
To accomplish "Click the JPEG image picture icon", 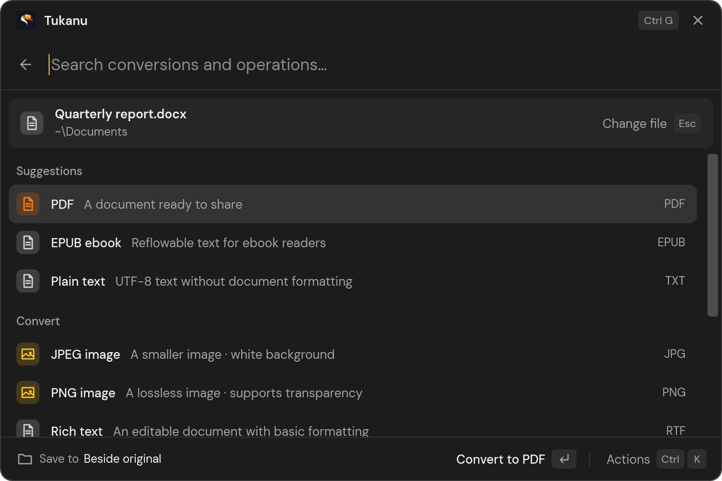I will [x=28, y=354].
